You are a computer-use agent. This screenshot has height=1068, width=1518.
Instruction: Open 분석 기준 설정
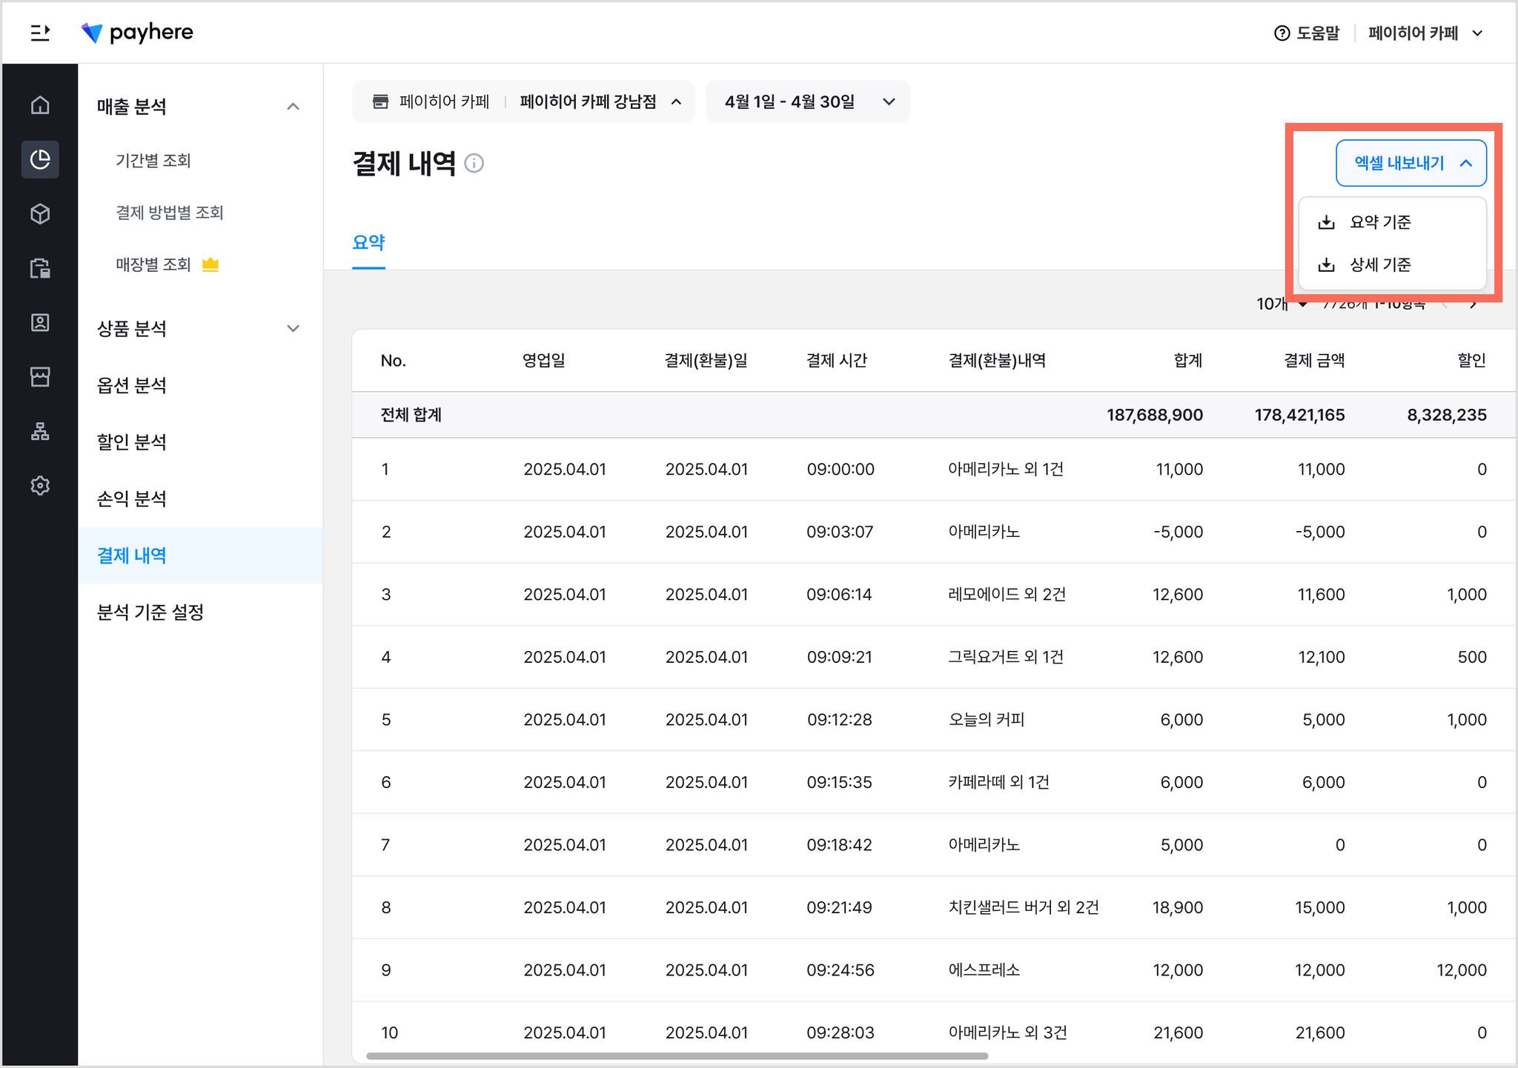tap(150, 613)
